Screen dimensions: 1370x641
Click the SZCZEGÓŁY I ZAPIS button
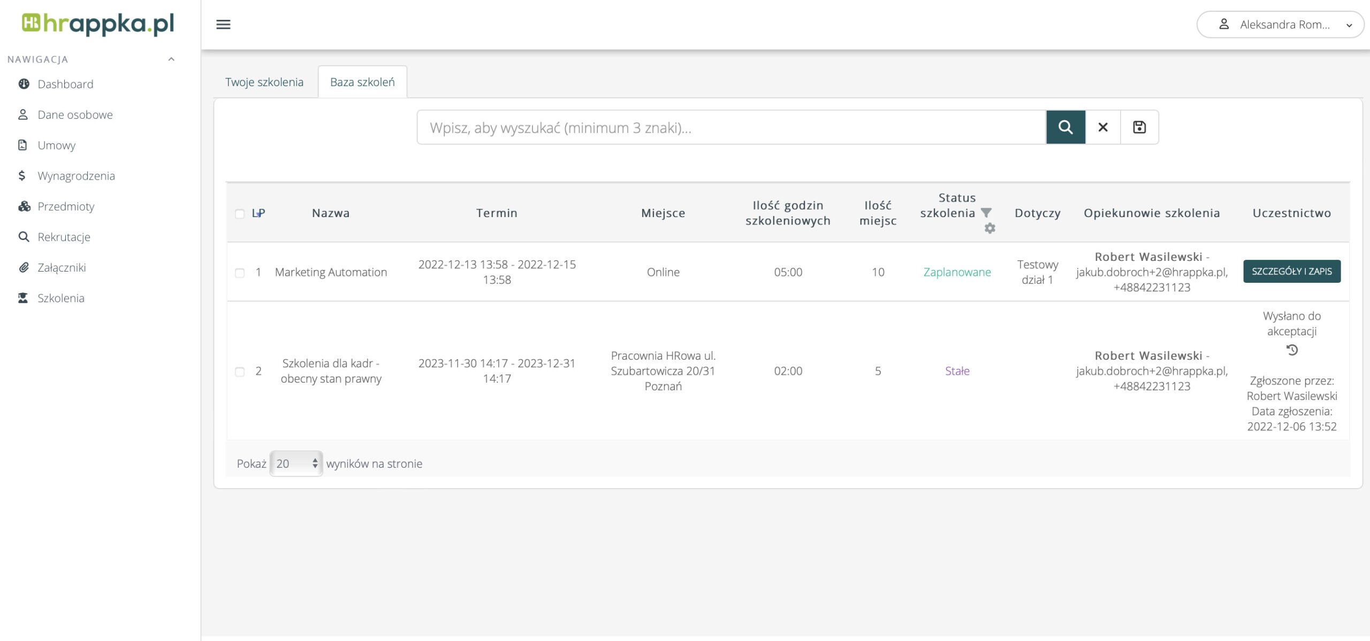tap(1291, 272)
